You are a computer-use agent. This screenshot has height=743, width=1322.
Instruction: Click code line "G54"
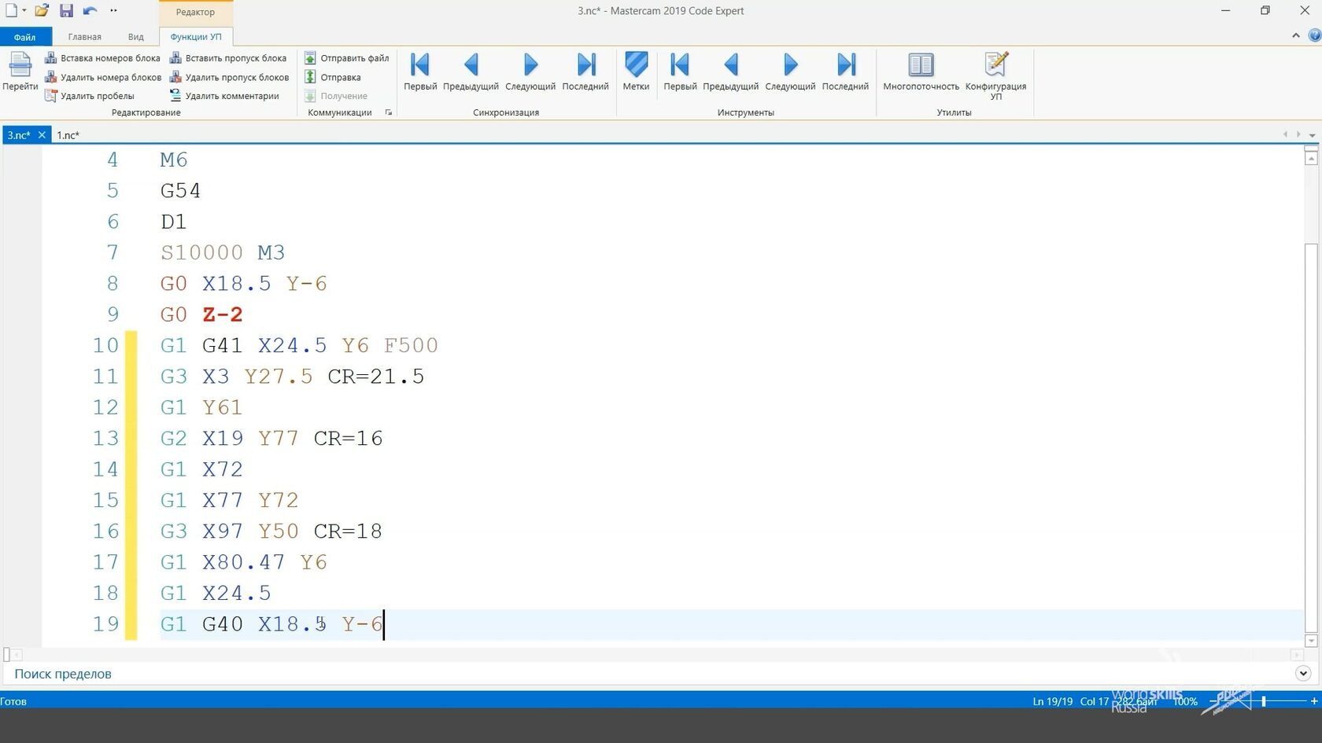tap(180, 190)
